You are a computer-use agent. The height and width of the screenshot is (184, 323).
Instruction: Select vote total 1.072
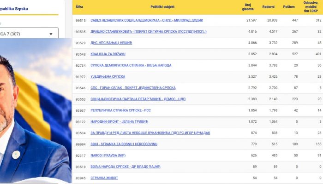(x=252, y=122)
